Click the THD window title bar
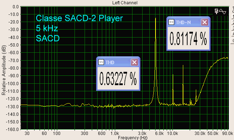This screenshot has width=234, height=140. 118,62
